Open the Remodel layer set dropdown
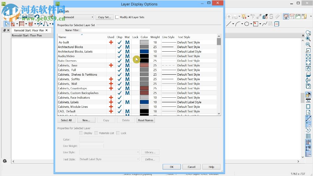Screen dimensions: 313x176 tap(78, 17)
